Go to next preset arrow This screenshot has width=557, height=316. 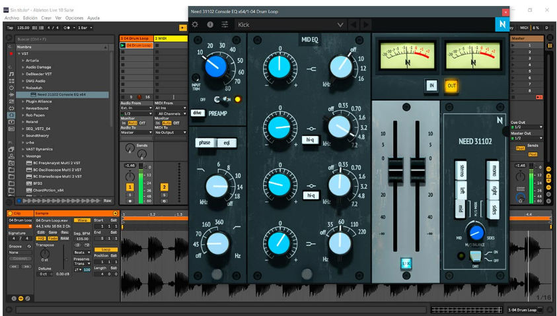coord(365,24)
